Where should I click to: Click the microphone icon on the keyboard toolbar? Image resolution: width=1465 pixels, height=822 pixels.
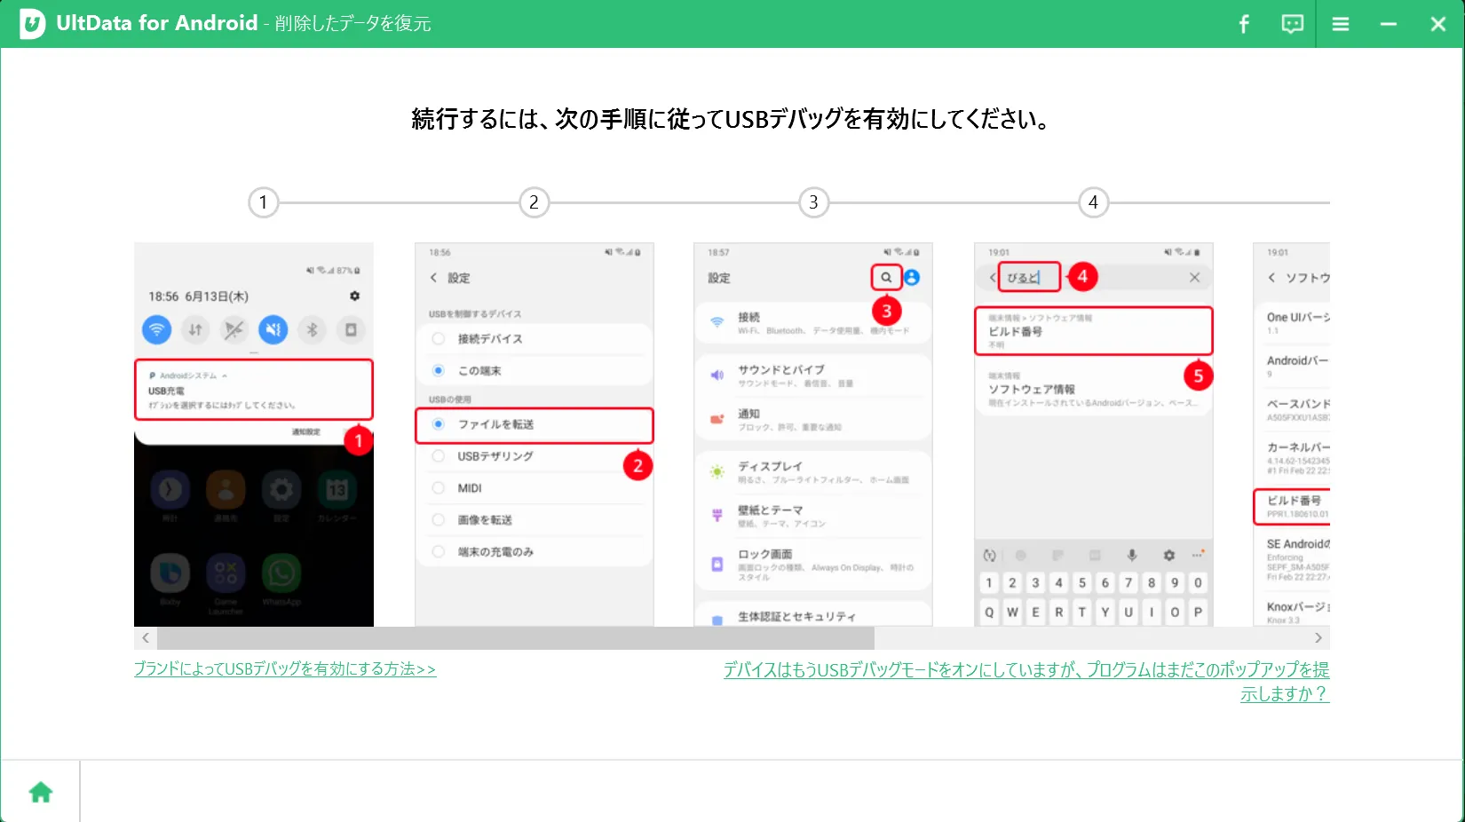click(1131, 555)
